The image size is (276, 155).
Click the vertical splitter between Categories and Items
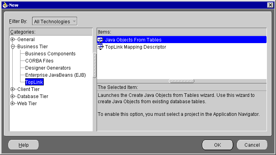point(95,65)
